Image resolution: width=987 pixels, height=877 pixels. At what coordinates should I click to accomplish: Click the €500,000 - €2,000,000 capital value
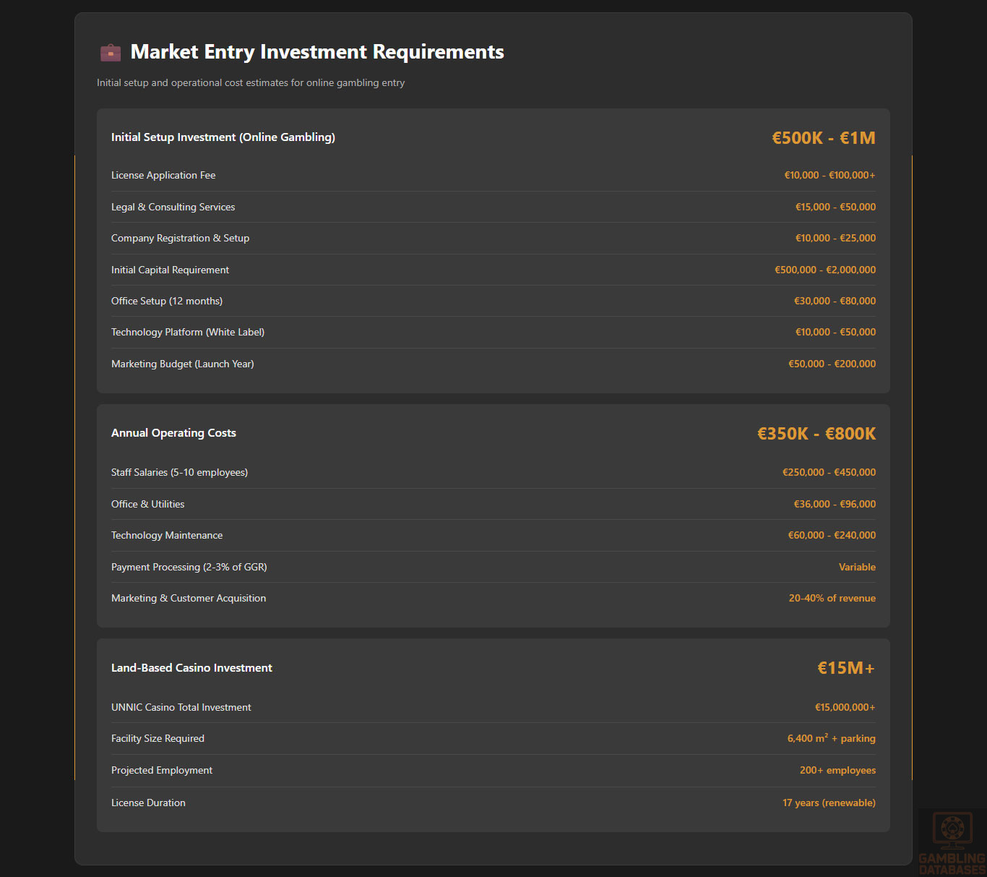pos(824,270)
